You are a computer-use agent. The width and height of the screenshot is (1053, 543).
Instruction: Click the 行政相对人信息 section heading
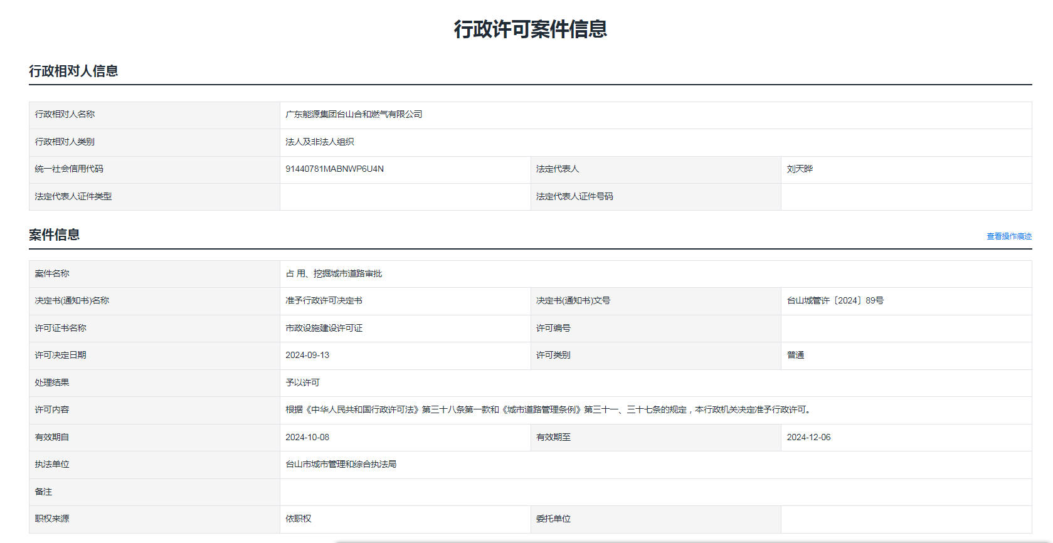[73, 71]
